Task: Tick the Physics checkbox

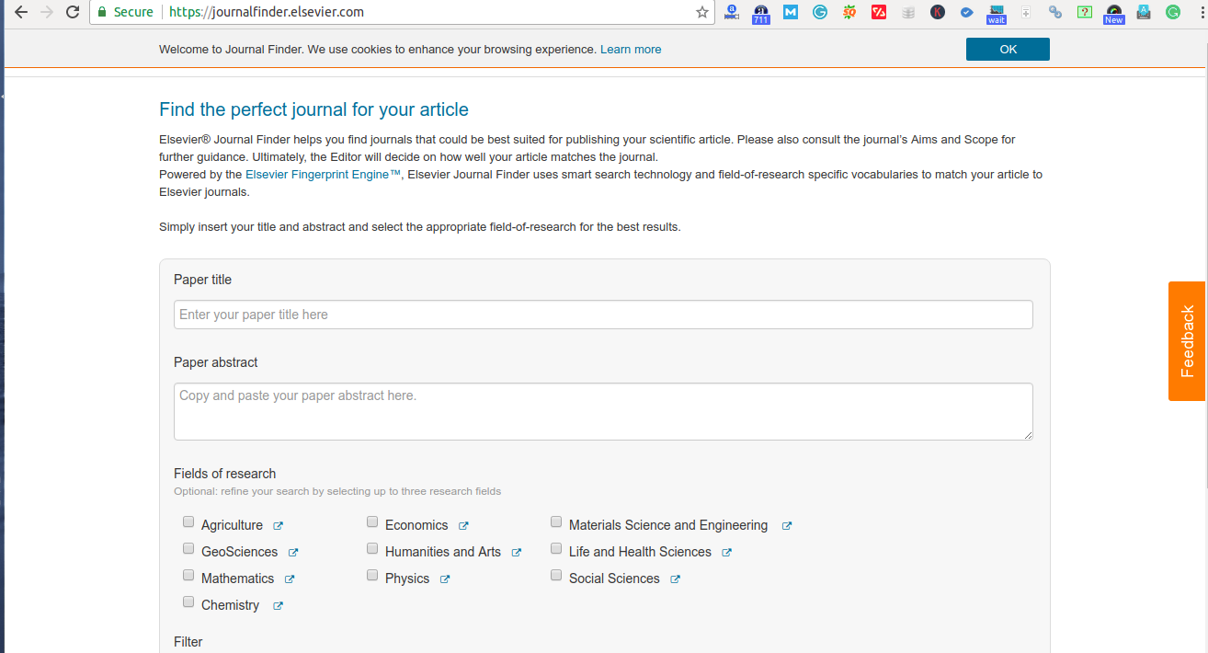Action: (372, 575)
